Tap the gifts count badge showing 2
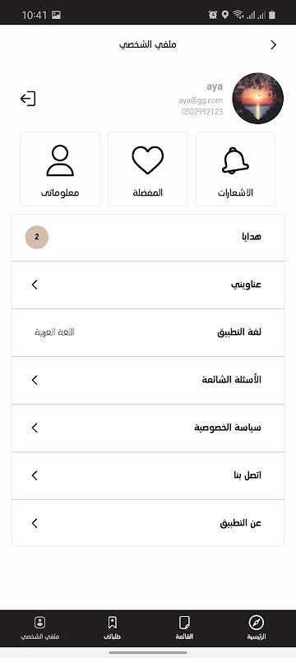Screen dimensions: 296x658 (37, 237)
